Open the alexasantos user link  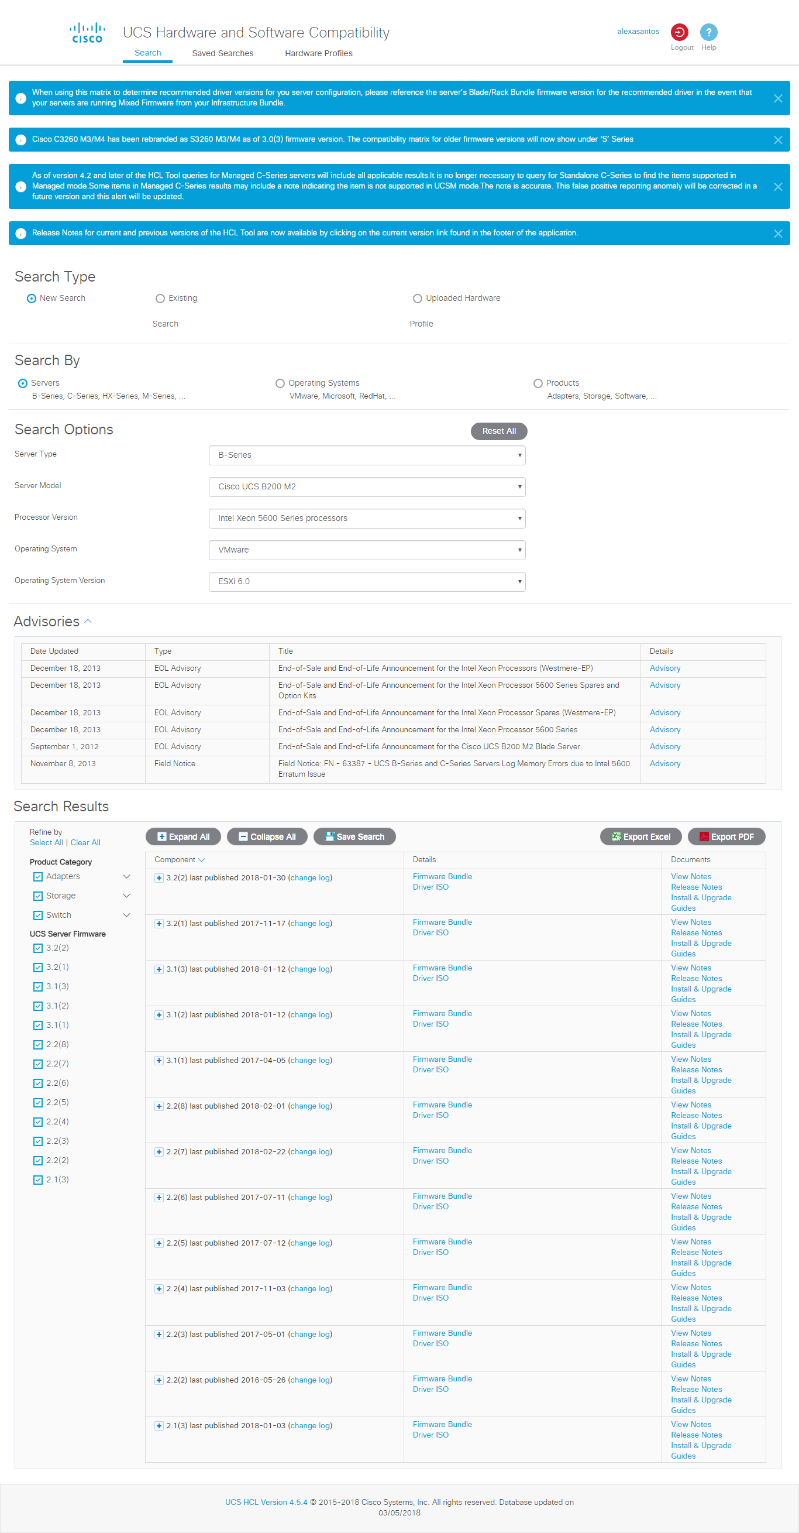[x=638, y=32]
